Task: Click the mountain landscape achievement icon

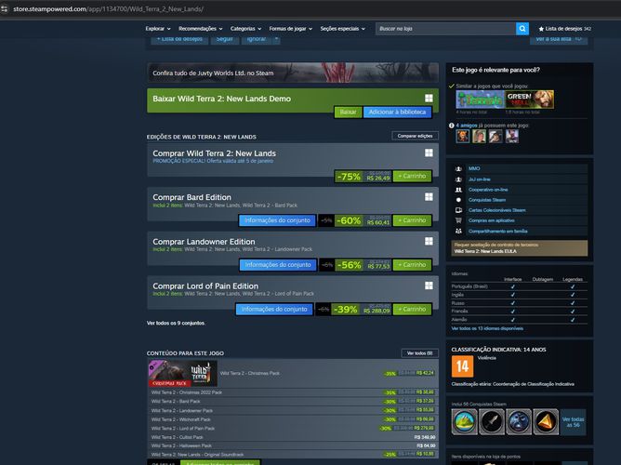Action: point(464,422)
